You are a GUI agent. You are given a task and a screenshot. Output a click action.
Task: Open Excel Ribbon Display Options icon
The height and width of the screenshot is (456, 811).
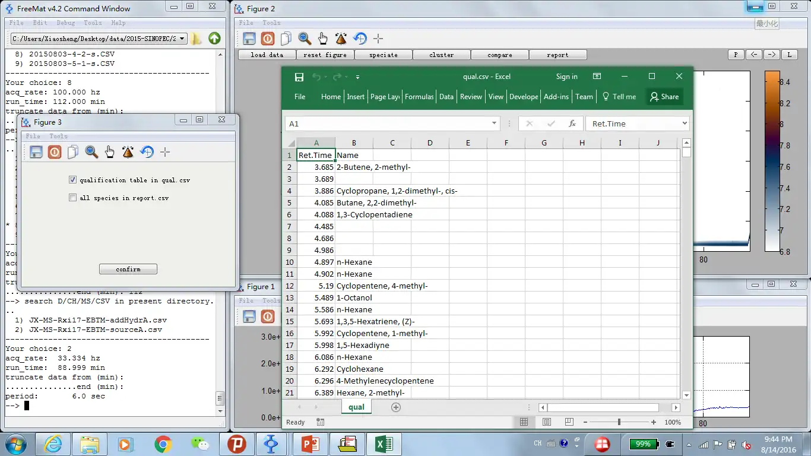click(x=597, y=76)
